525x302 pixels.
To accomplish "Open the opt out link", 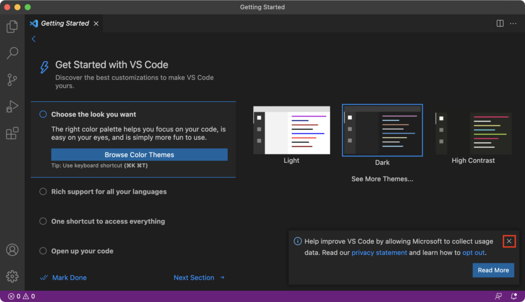I will pyautogui.click(x=473, y=252).
